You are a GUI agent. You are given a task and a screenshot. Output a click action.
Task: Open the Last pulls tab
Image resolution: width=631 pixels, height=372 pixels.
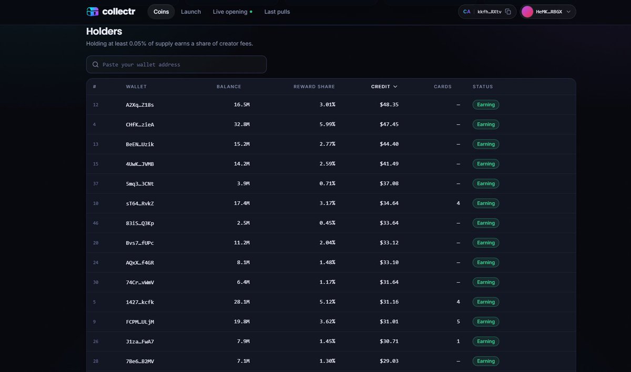[277, 12]
